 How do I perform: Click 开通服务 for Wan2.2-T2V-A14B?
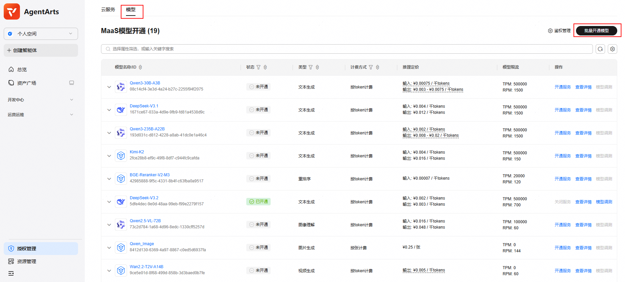[563, 271]
